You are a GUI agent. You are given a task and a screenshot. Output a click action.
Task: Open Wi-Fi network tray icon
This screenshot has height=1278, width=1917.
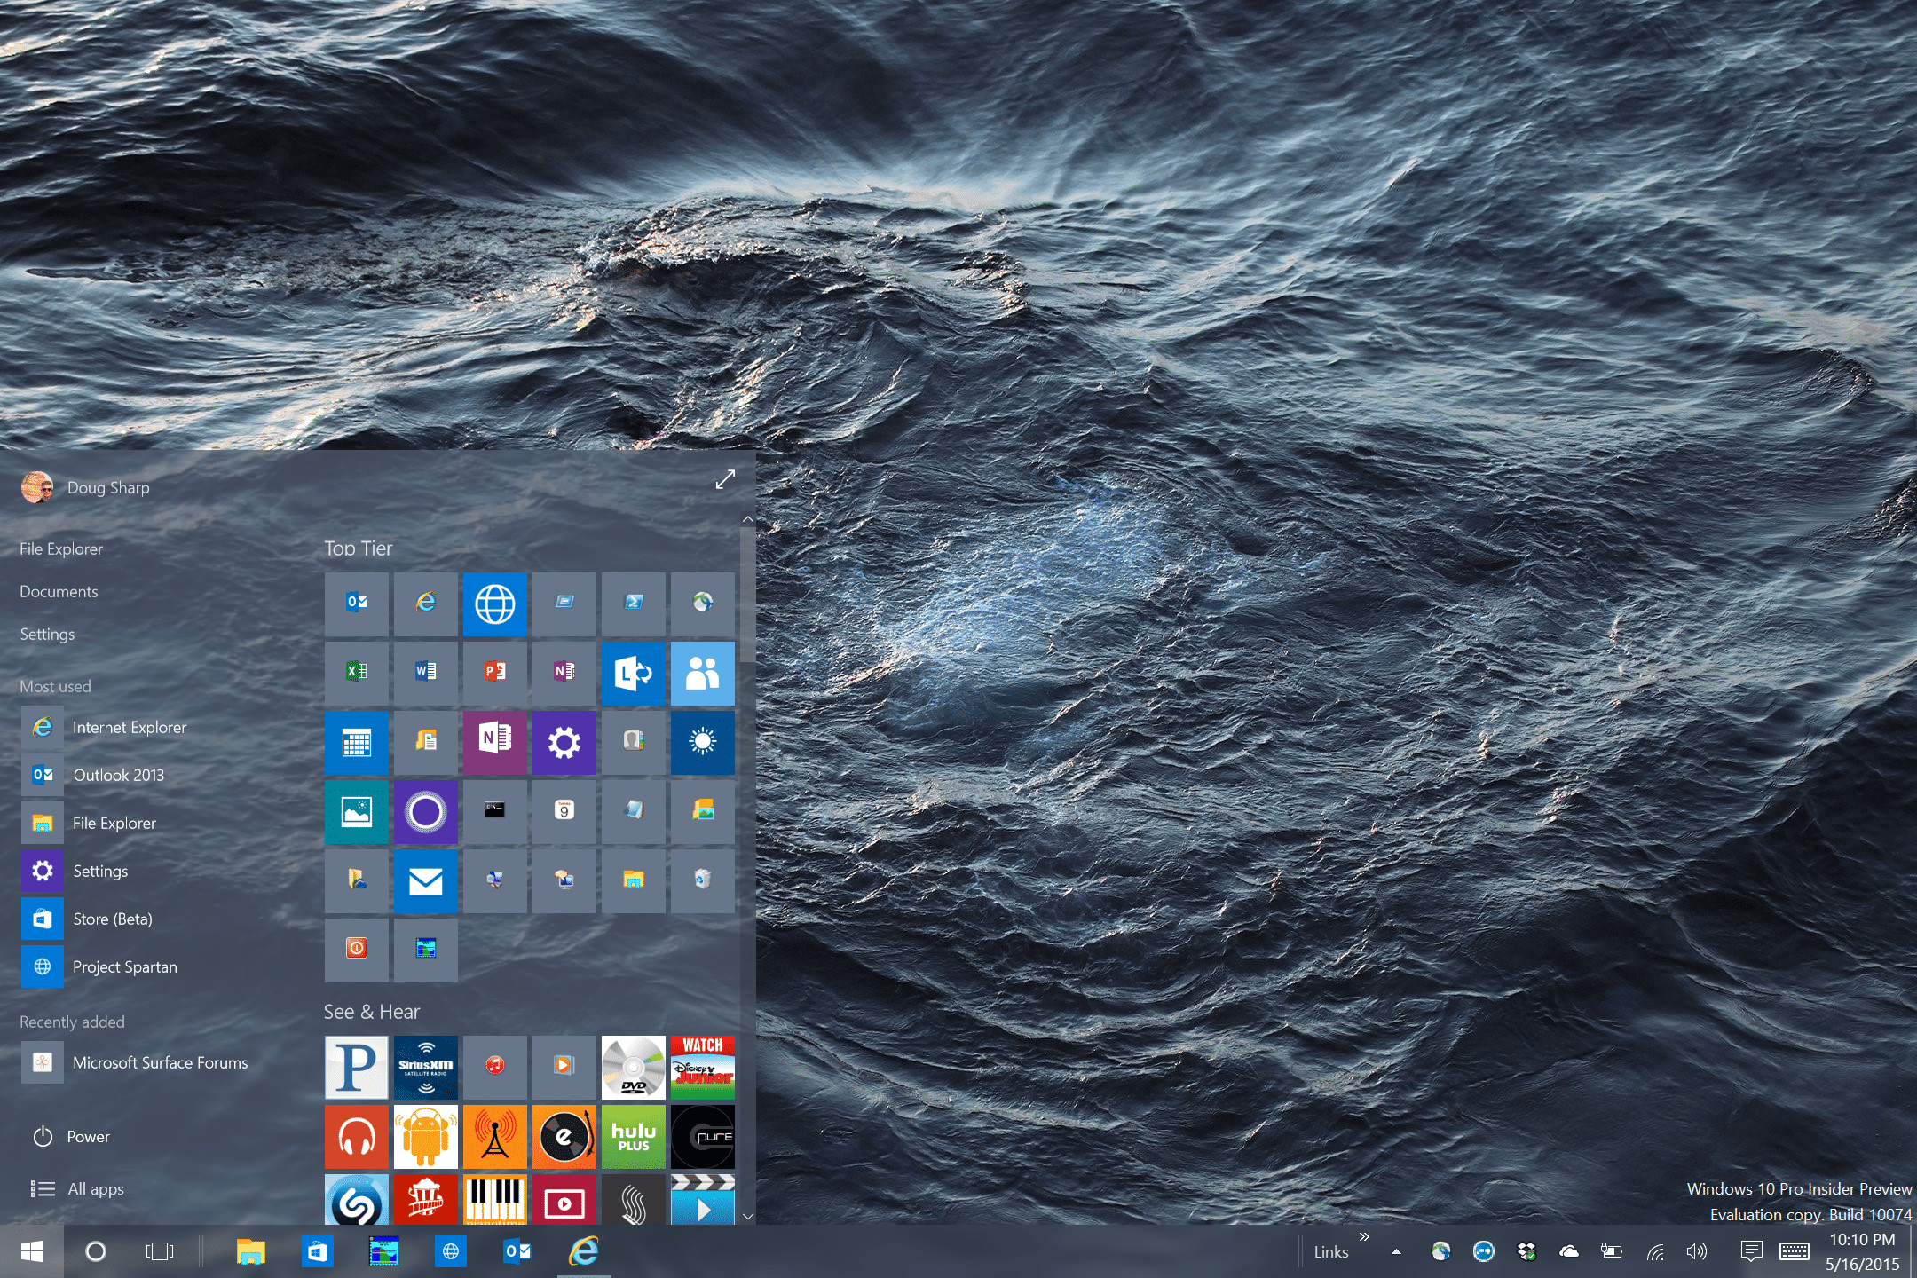click(x=1655, y=1252)
